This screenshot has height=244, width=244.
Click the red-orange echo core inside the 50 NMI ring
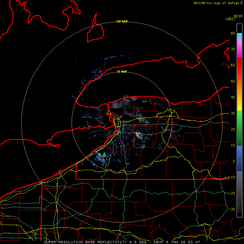[x=137, y=134]
